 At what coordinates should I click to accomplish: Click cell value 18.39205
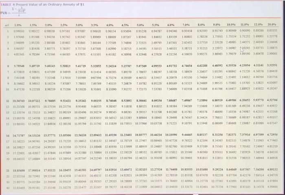[x=95, y=182]
